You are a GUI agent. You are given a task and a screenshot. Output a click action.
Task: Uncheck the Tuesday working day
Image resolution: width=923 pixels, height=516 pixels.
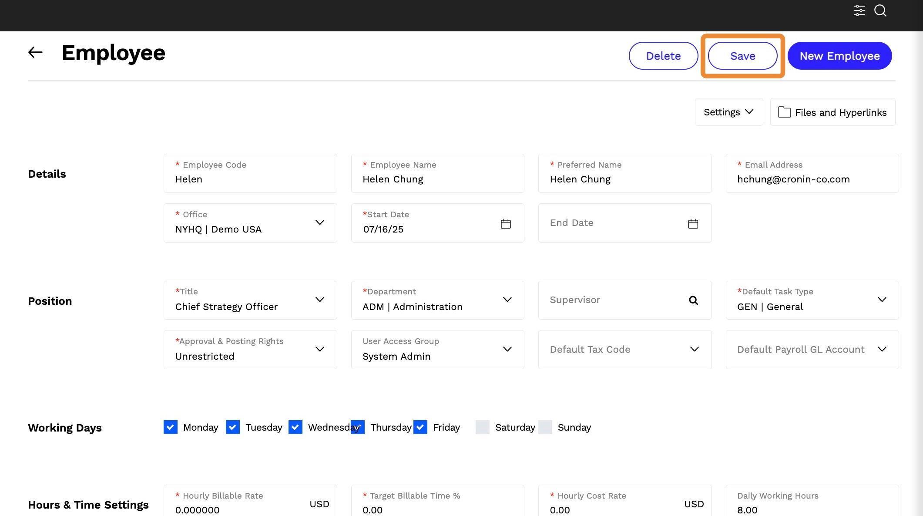[x=233, y=427]
